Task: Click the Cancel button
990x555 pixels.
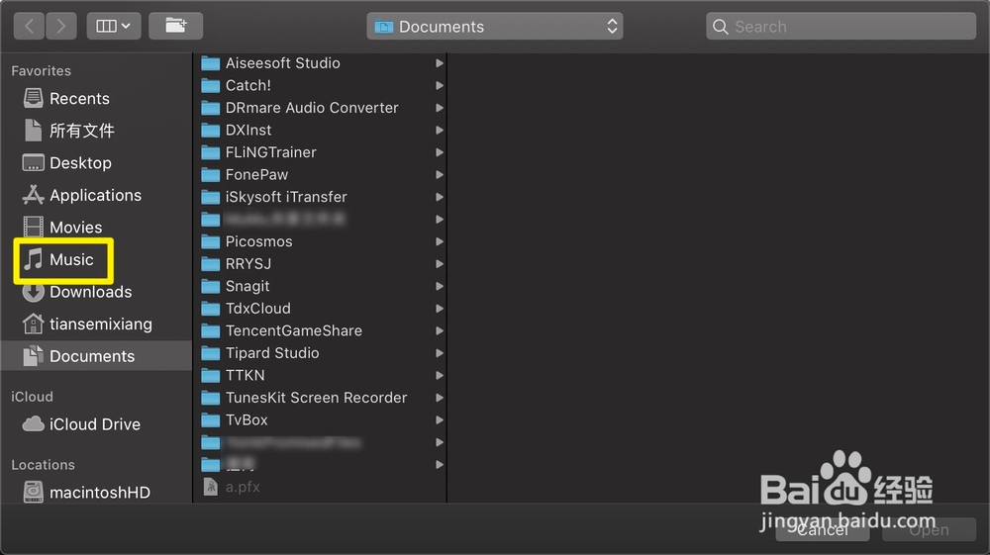Action: (x=823, y=530)
